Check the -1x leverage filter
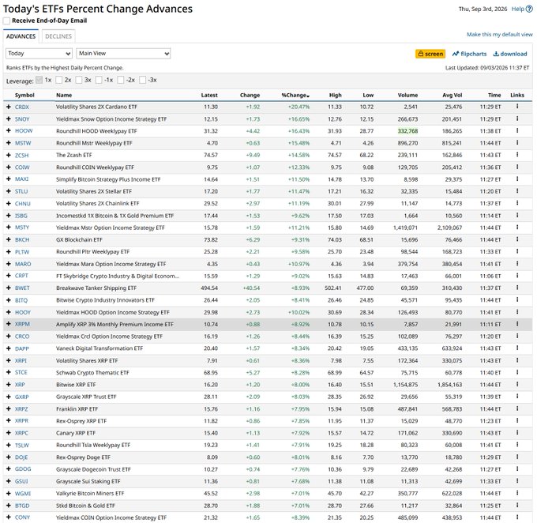 (x=99, y=80)
